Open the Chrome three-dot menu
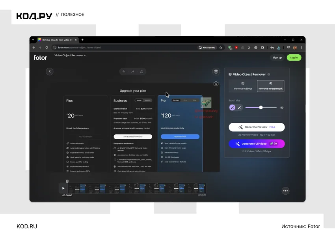The width and height of the screenshot is (335, 238). tap(301, 48)
